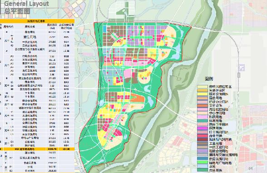The height and width of the screenshot is (173, 267).
Task: Click the General Layout title text
Action: 26,4
